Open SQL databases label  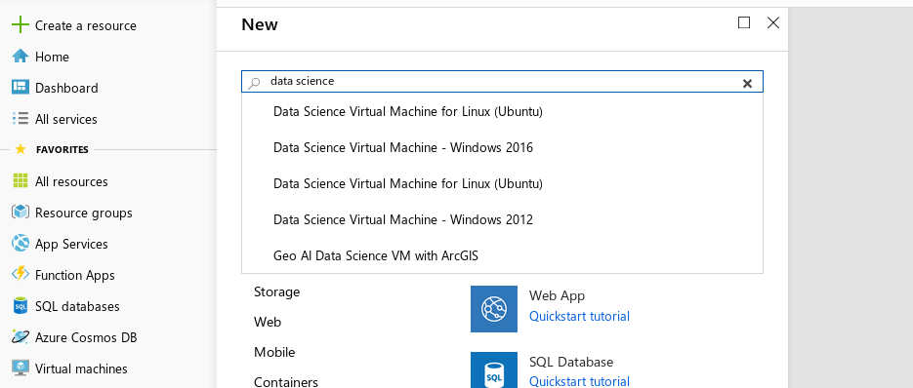77,306
